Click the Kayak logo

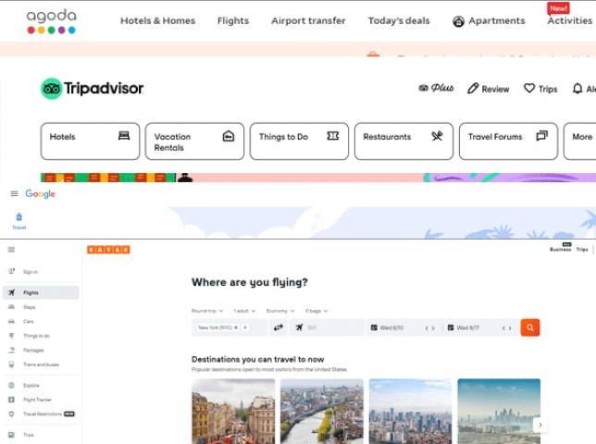pyautogui.click(x=108, y=250)
